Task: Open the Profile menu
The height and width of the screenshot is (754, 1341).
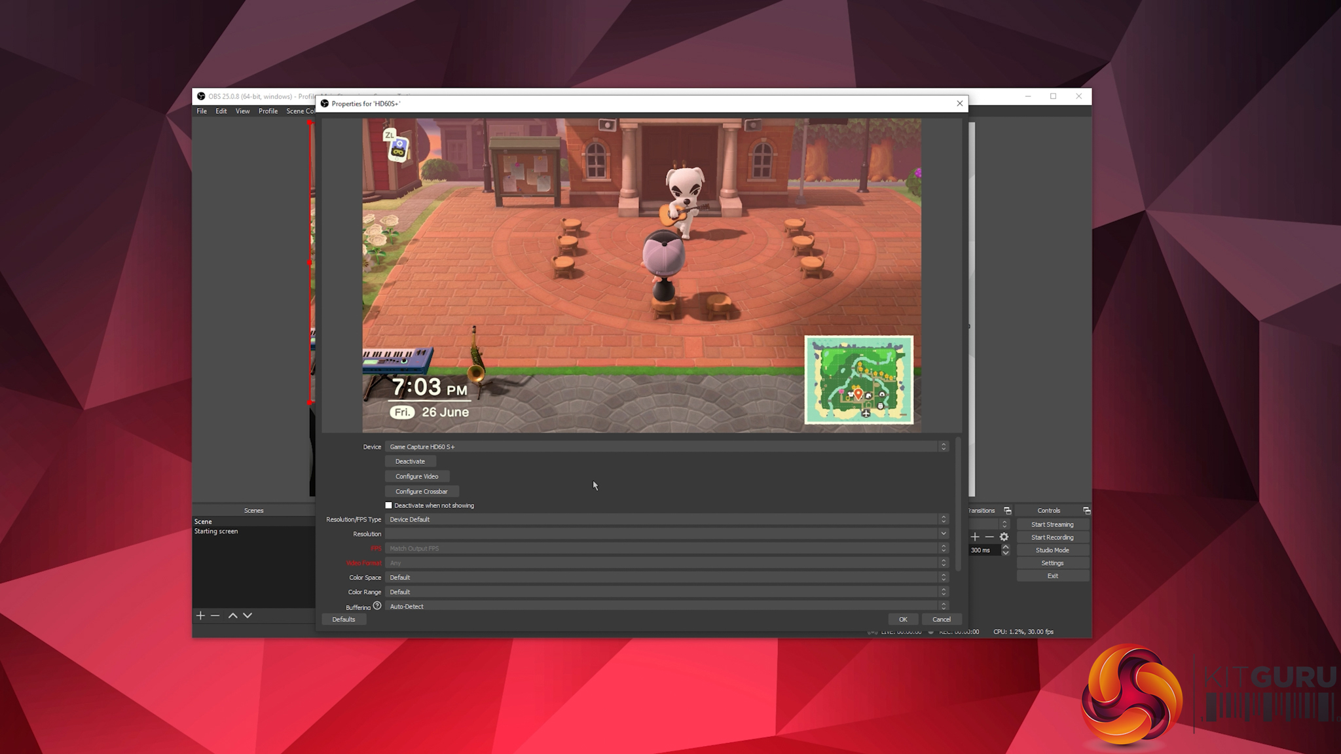Action: [x=268, y=111]
